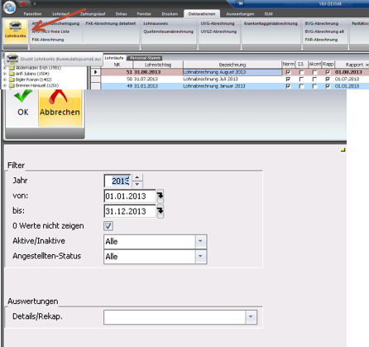This screenshot has height=347, width=369.
Task: Select the Lohnläufe tab
Action: coord(114,58)
